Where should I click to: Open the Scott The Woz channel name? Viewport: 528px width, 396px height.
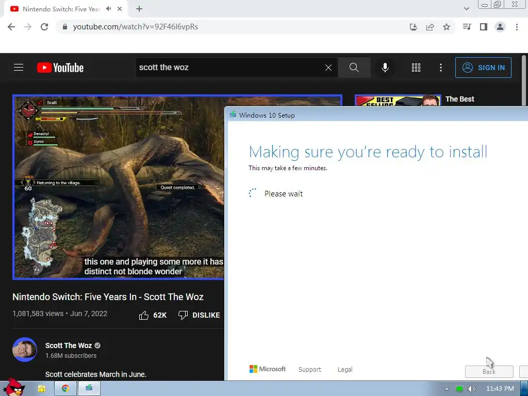(x=69, y=345)
